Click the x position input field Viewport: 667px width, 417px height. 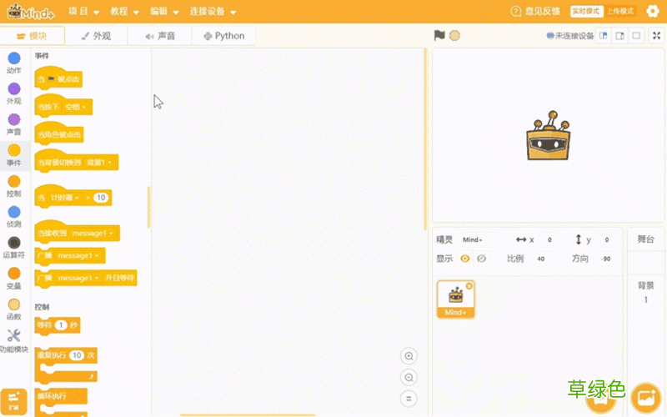coord(549,240)
